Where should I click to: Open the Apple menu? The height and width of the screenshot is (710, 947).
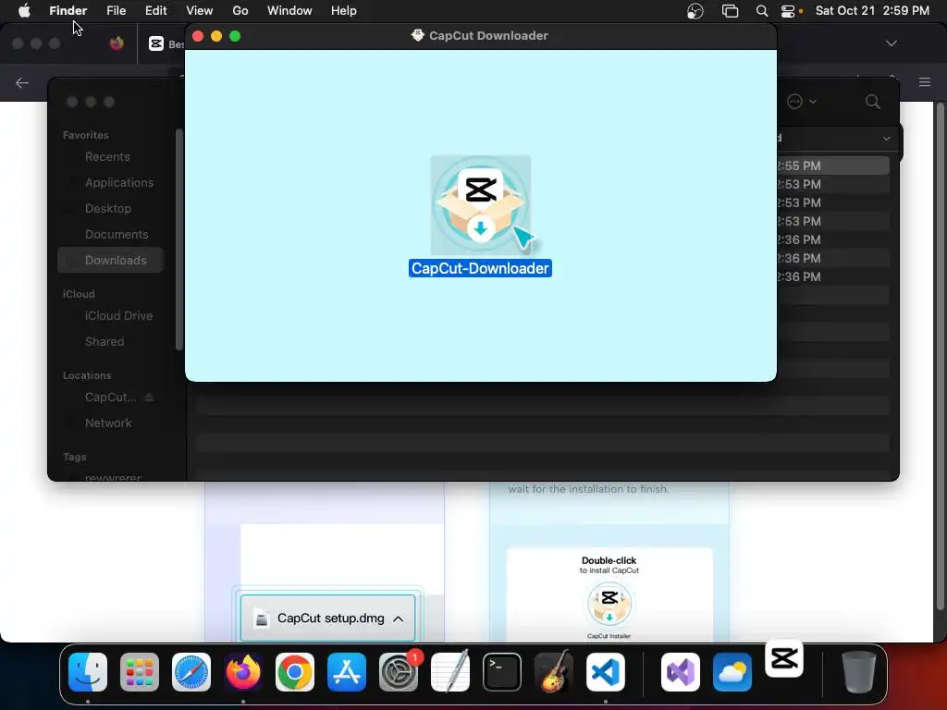[24, 11]
